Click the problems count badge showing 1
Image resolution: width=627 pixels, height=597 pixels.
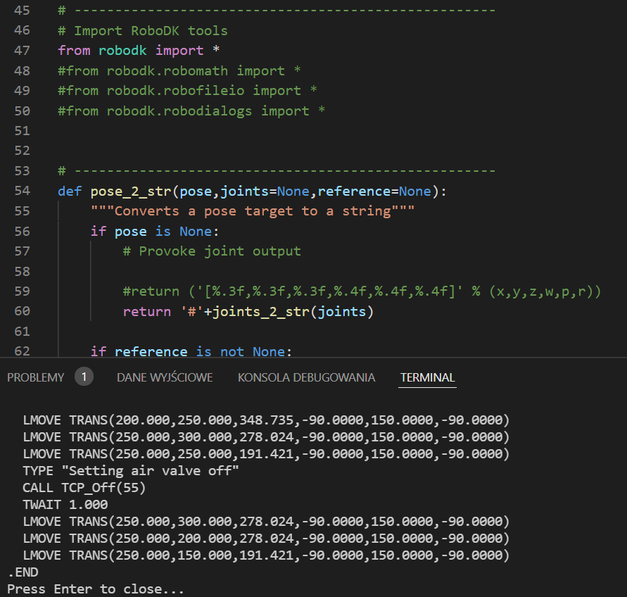pyautogui.click(x=84, y=377)
